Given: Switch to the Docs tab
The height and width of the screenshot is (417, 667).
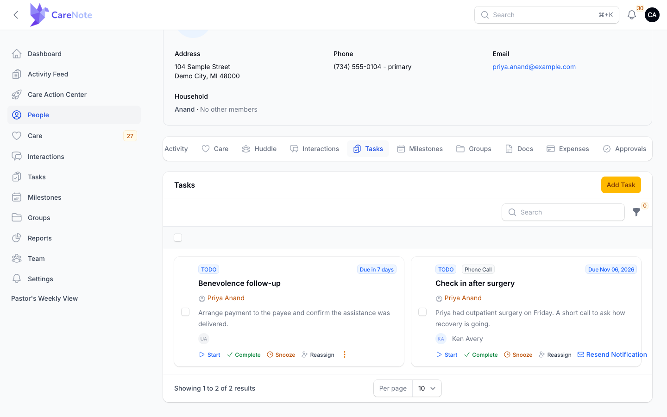Looking at the screenshot, I should [519, 149].
